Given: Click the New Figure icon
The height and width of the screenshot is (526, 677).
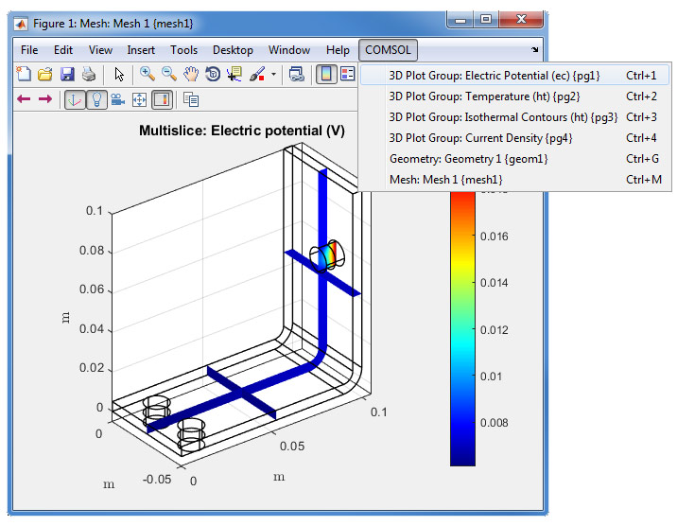Looking at the screenshot, I should pos(24,74).
